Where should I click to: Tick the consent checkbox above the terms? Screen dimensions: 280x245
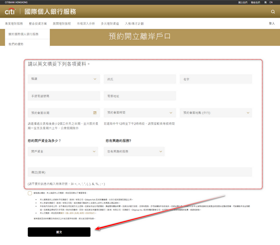pyautogui.click(x=30, y=193)
